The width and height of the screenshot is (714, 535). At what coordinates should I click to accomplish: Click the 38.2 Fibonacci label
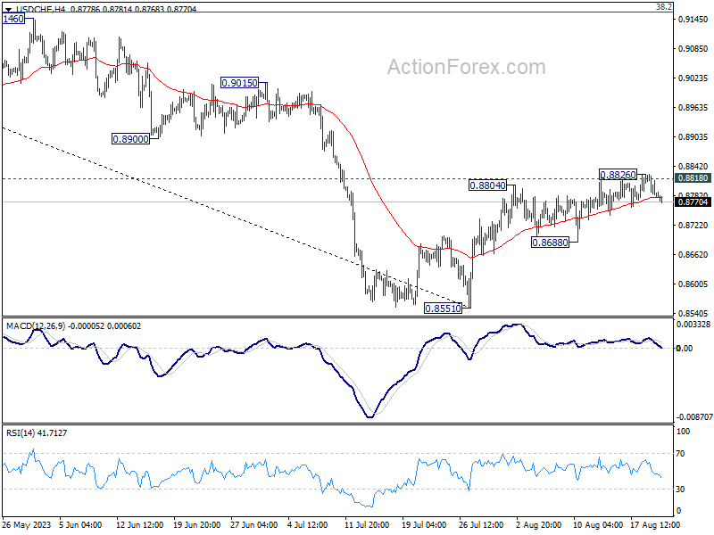[x=663, y=7]
